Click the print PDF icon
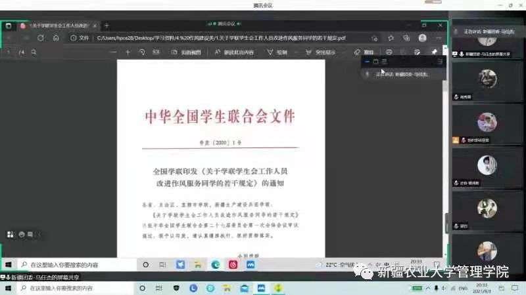Image resolution: width=526 pixels, height=295 pixels. [x=389, y=52]
